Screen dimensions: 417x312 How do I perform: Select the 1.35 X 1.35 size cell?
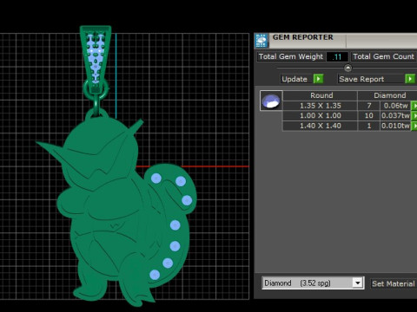[x=321, y=106]
